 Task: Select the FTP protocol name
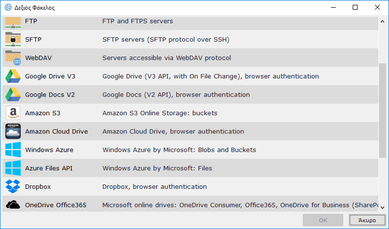[31, 21]
